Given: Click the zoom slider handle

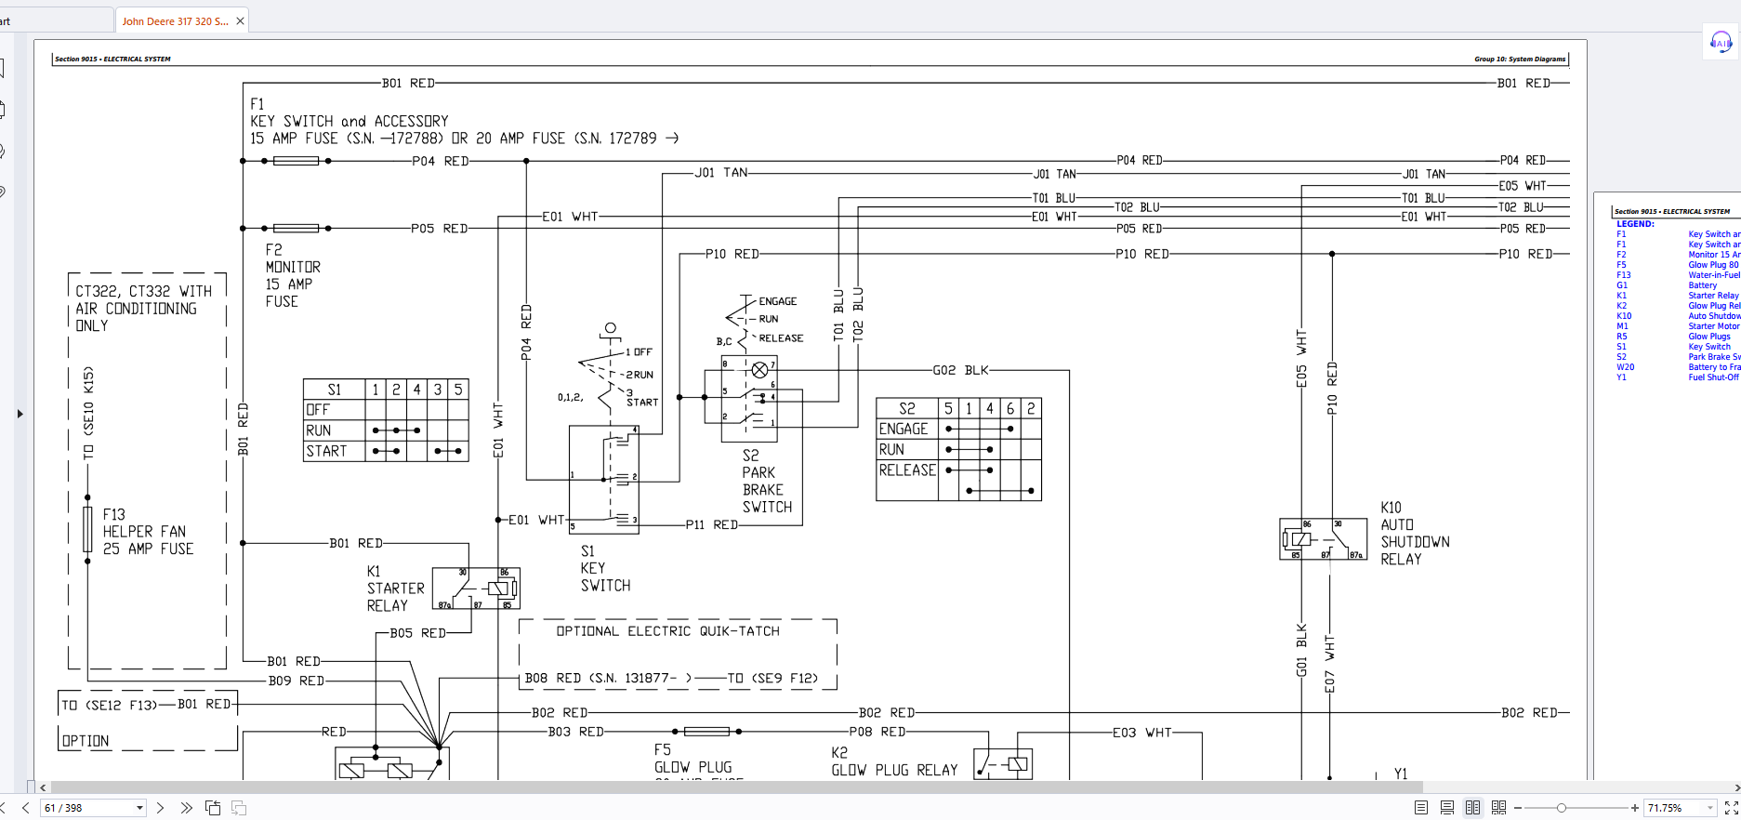Looking at the screenshot, I should (1562, 808).
